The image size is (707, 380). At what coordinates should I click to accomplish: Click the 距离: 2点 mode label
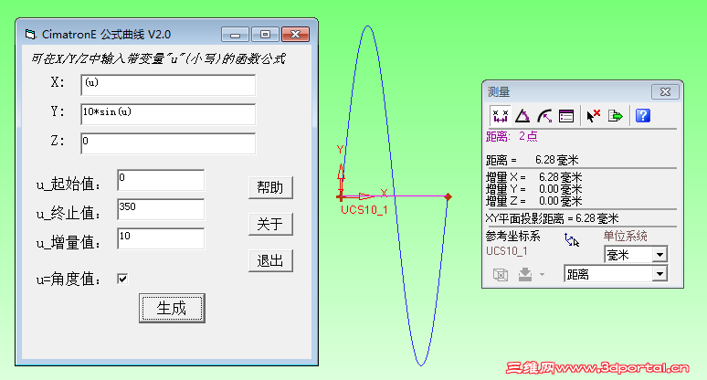[512, 137]
